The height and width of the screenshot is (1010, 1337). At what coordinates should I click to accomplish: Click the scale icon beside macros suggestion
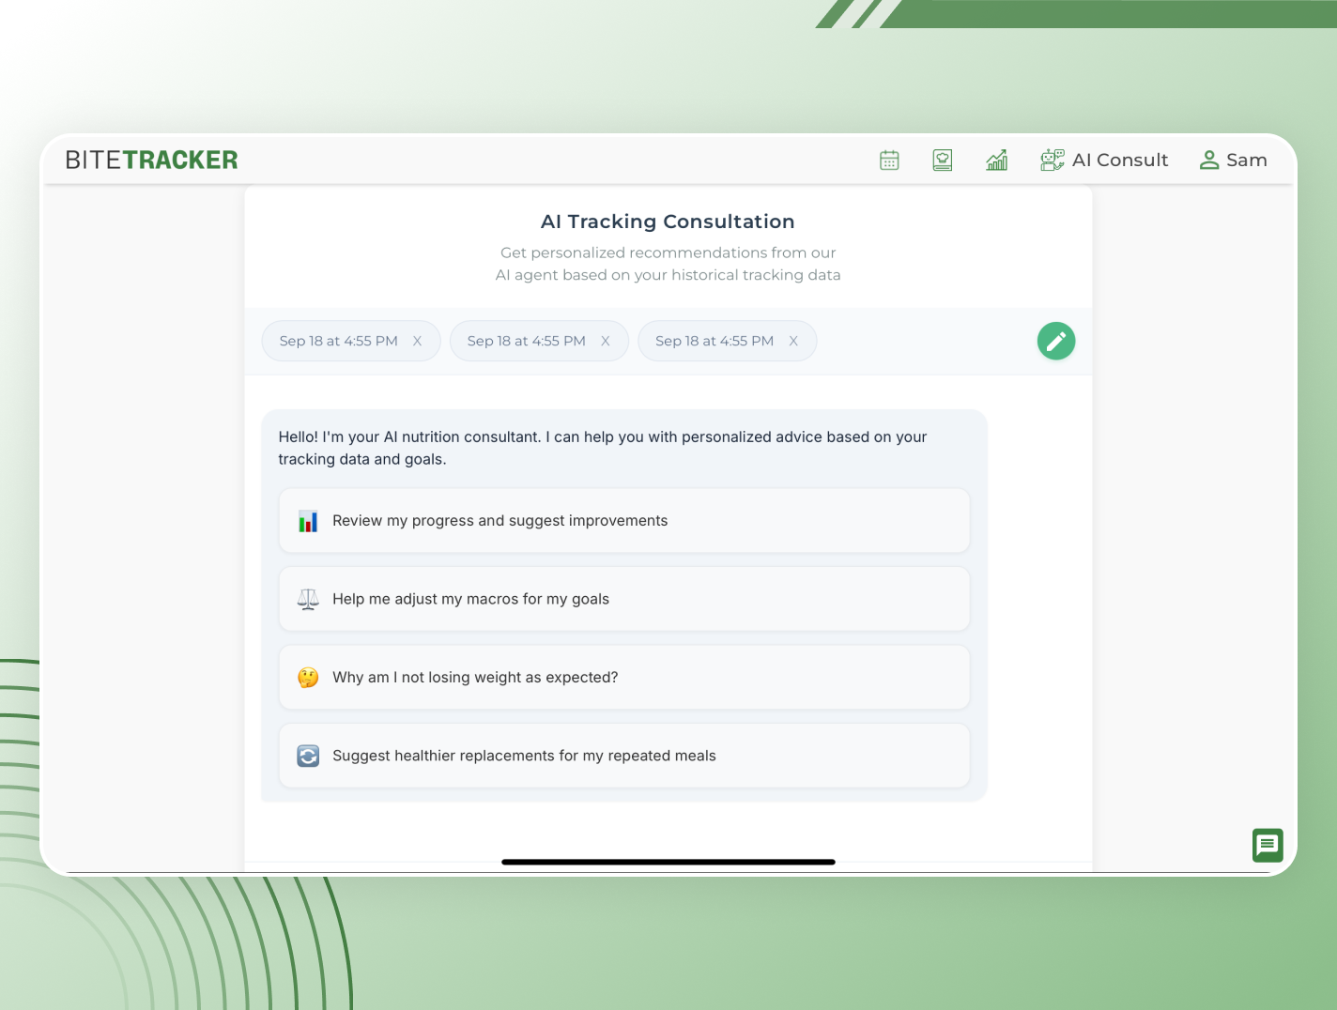[307, 599]
